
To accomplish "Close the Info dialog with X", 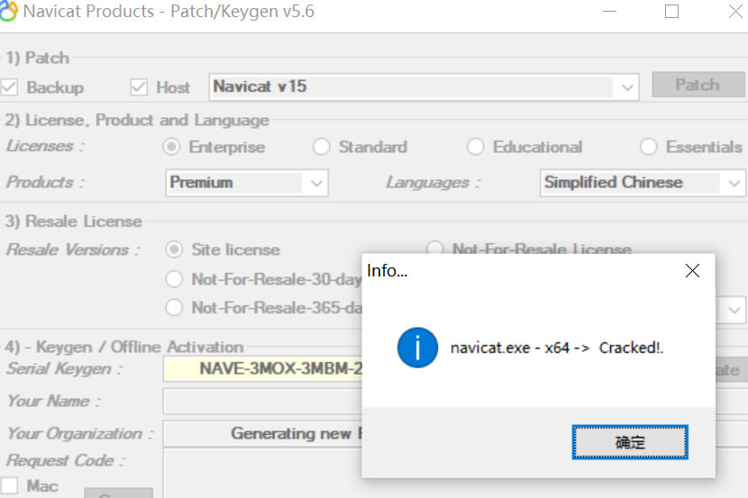I will coord(692,271).
